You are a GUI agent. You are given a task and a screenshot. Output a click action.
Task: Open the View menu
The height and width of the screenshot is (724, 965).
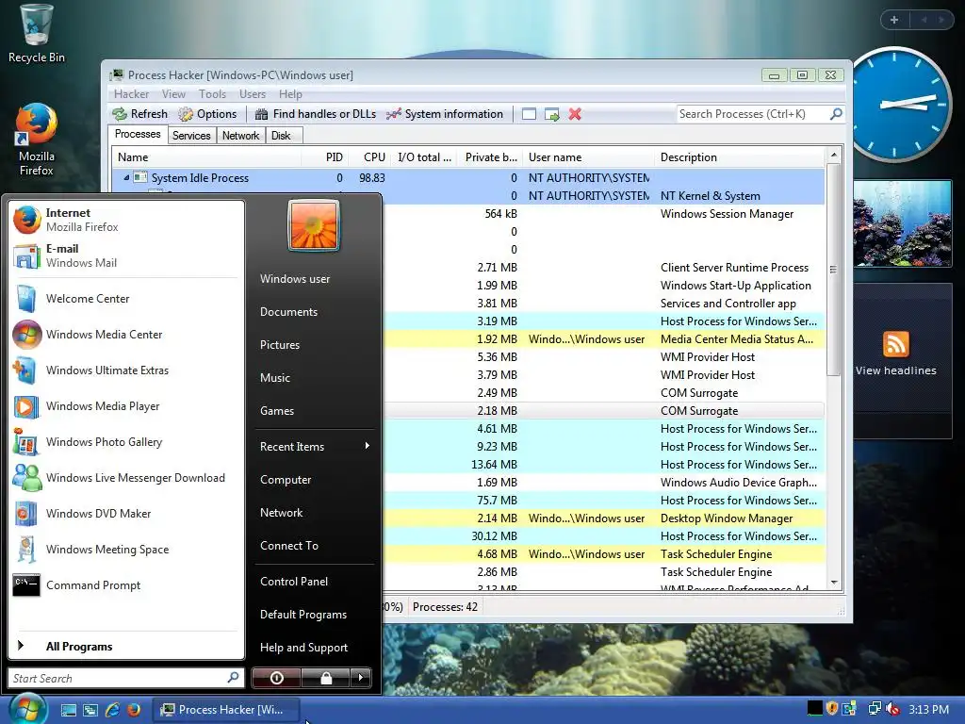173,94
